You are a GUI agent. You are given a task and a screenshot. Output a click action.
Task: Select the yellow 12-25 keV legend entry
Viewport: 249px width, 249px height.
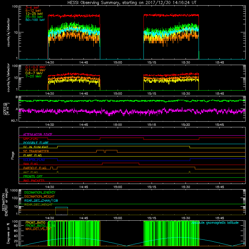[x=34, y=14]
